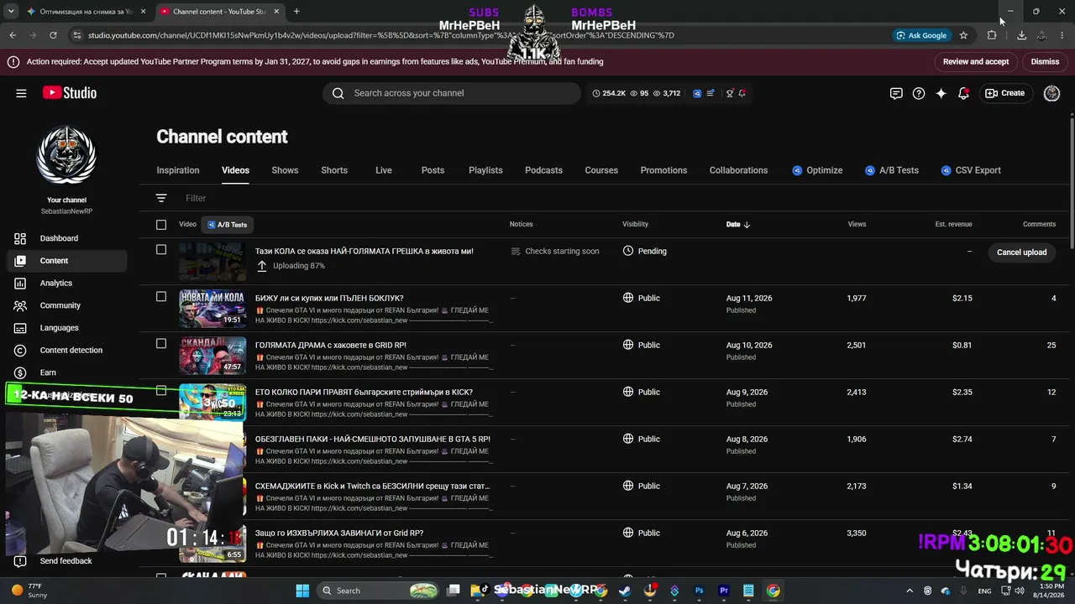Open Community in the sidebar
This screenshot has height=604, width=1075.
67,305
